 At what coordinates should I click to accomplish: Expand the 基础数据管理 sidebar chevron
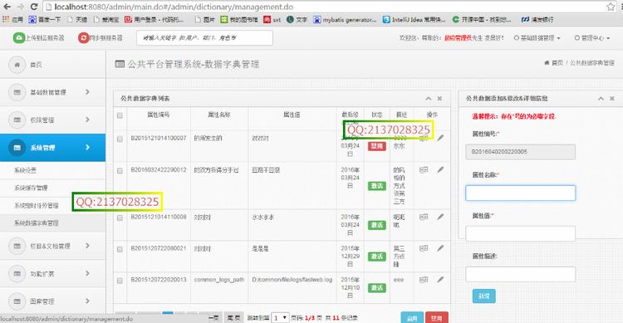(x=88, y=92)
